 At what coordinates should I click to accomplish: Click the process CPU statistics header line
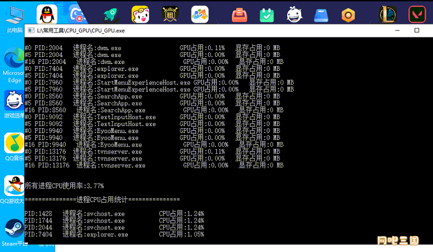(102, 199)
